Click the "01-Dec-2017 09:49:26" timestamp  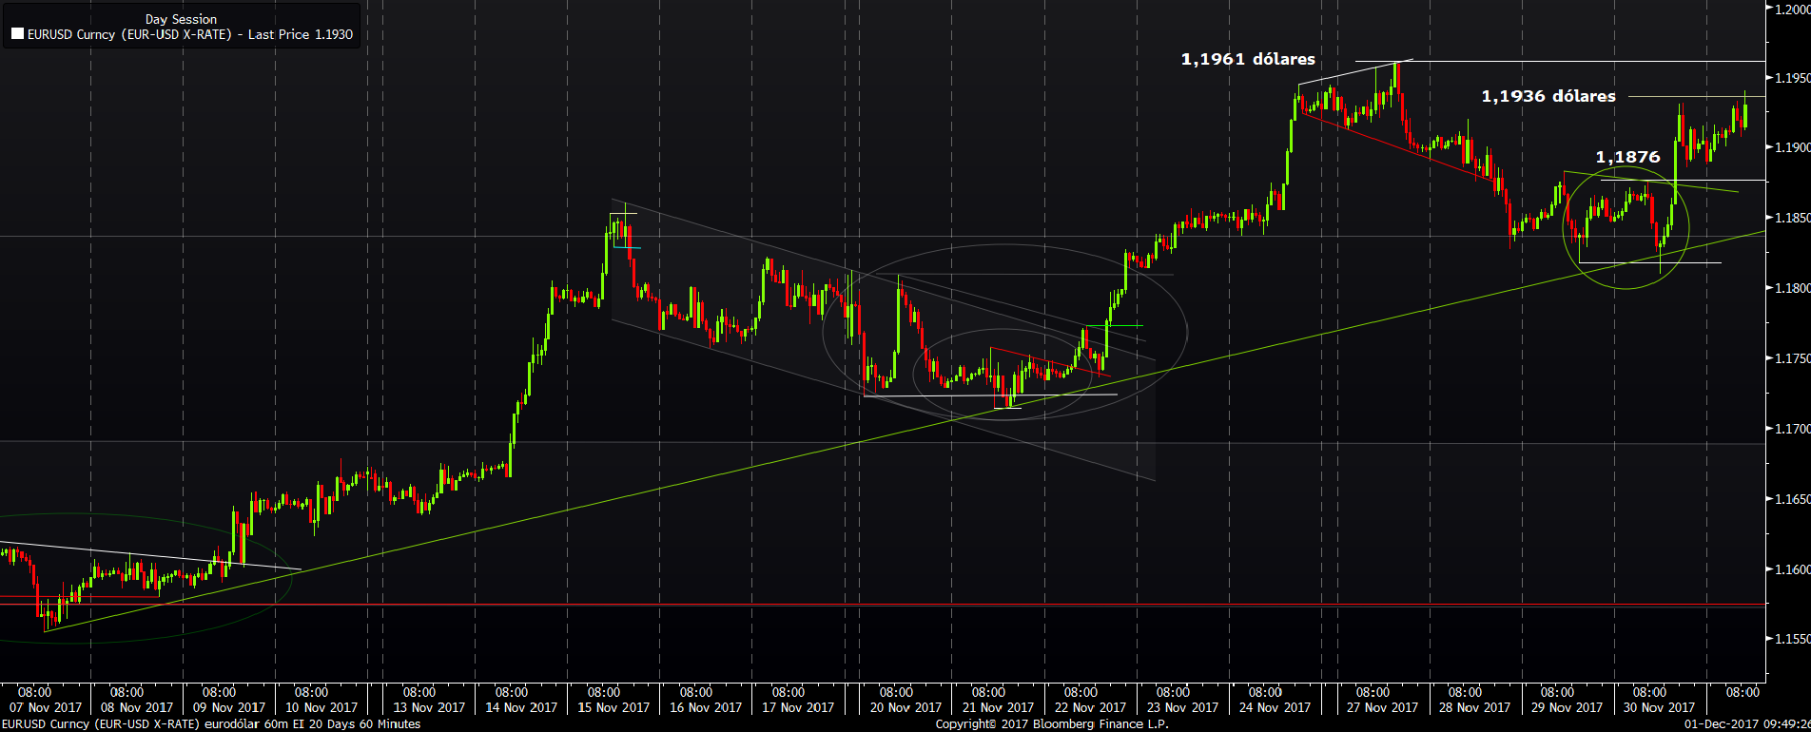point(1747,724)
